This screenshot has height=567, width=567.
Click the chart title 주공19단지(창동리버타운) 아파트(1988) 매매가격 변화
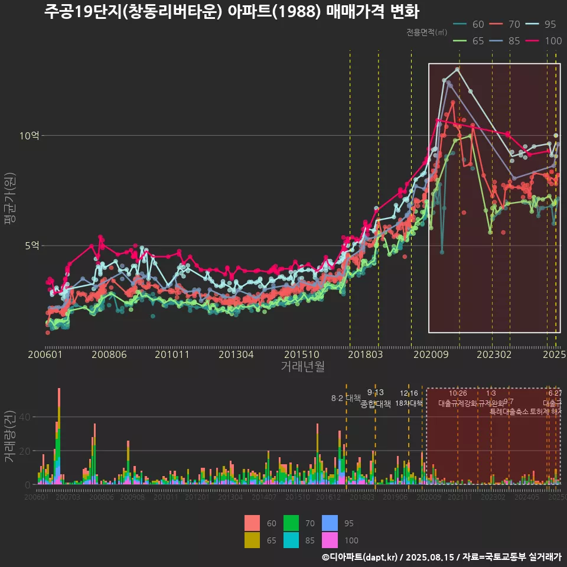point(232,11)
